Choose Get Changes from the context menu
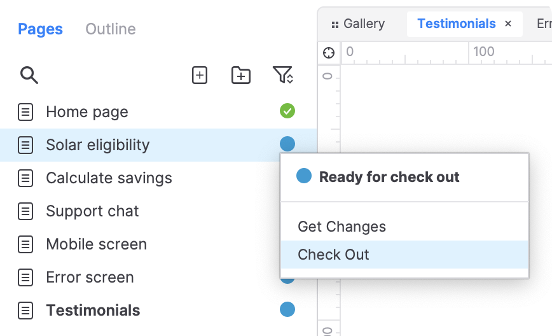The image size is (552, 336). coord(342,227)
